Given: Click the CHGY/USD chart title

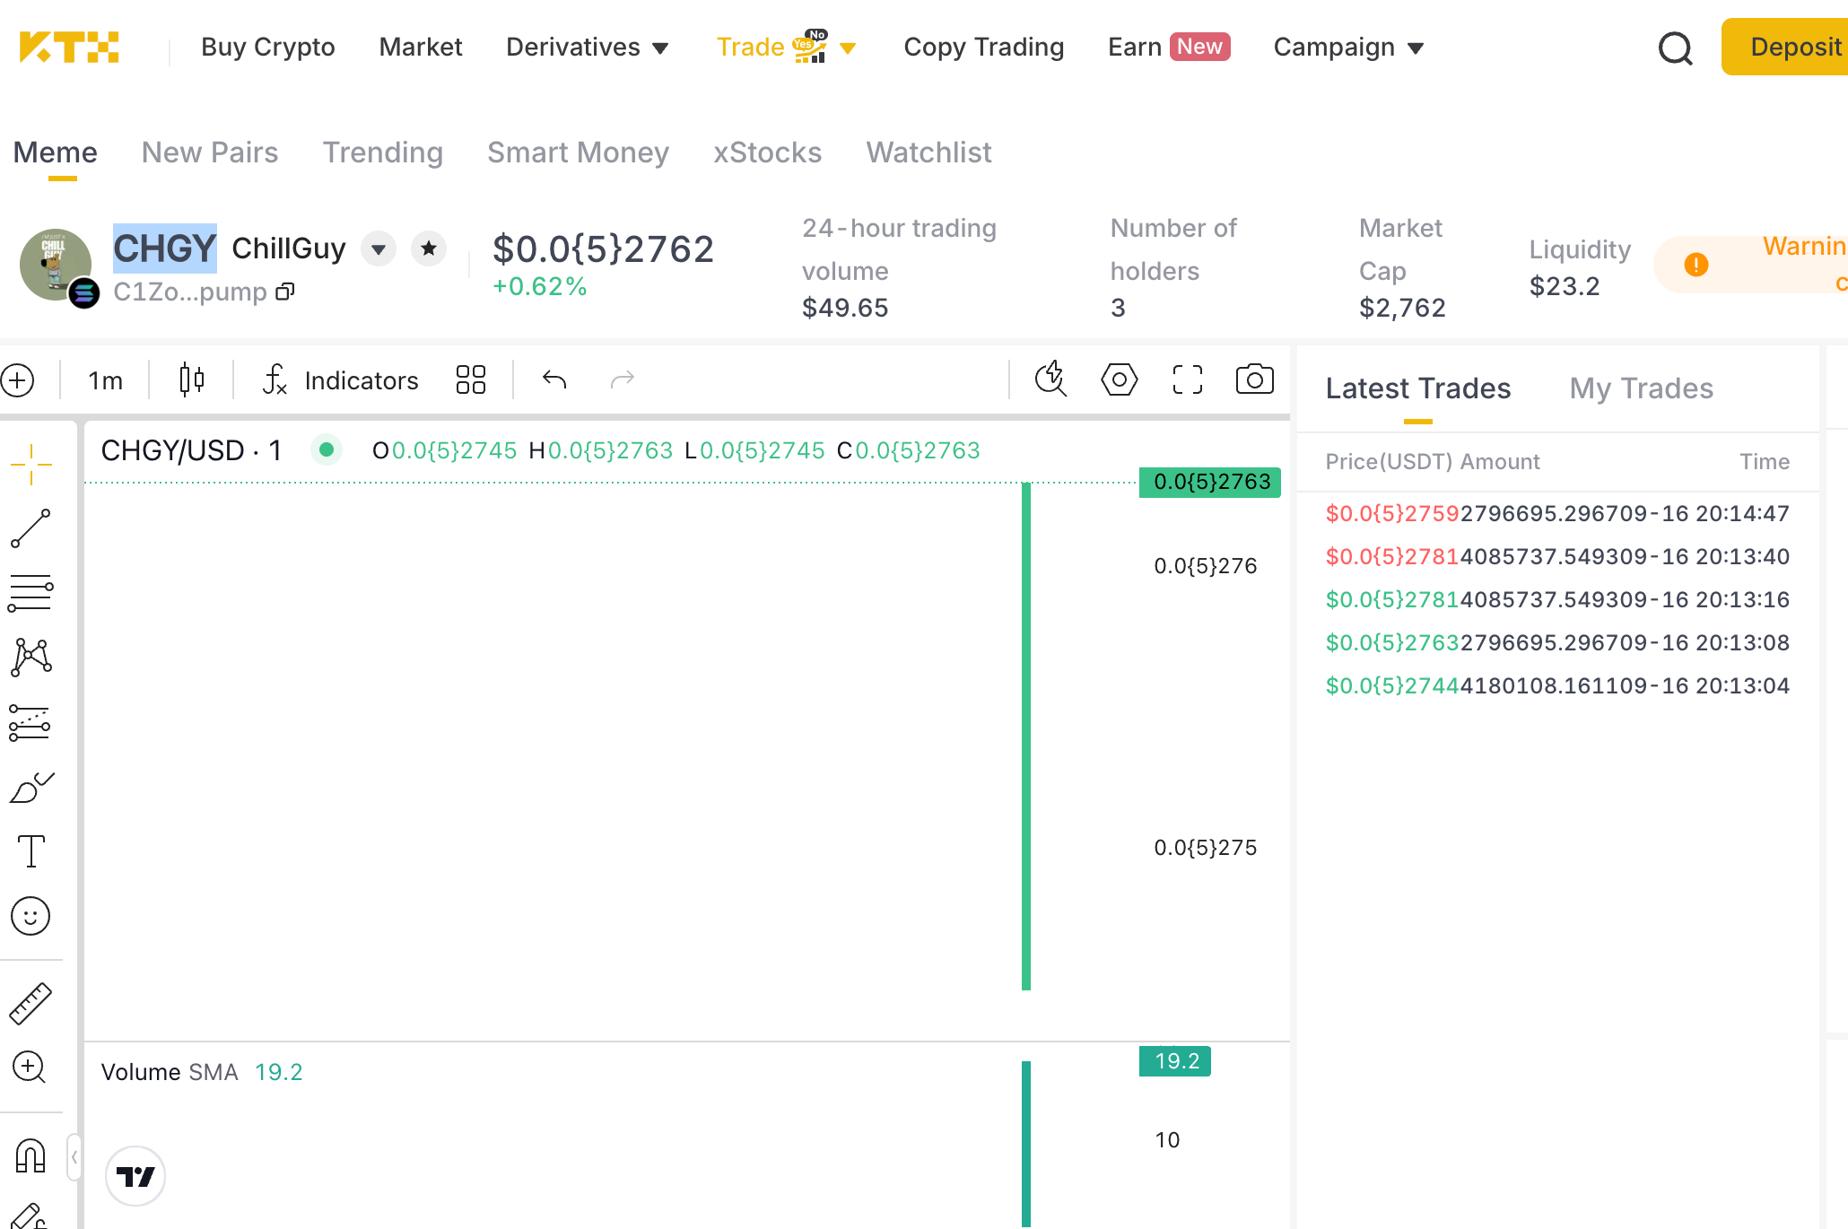Looking at the screenshot, I should (x=191, y=450).
